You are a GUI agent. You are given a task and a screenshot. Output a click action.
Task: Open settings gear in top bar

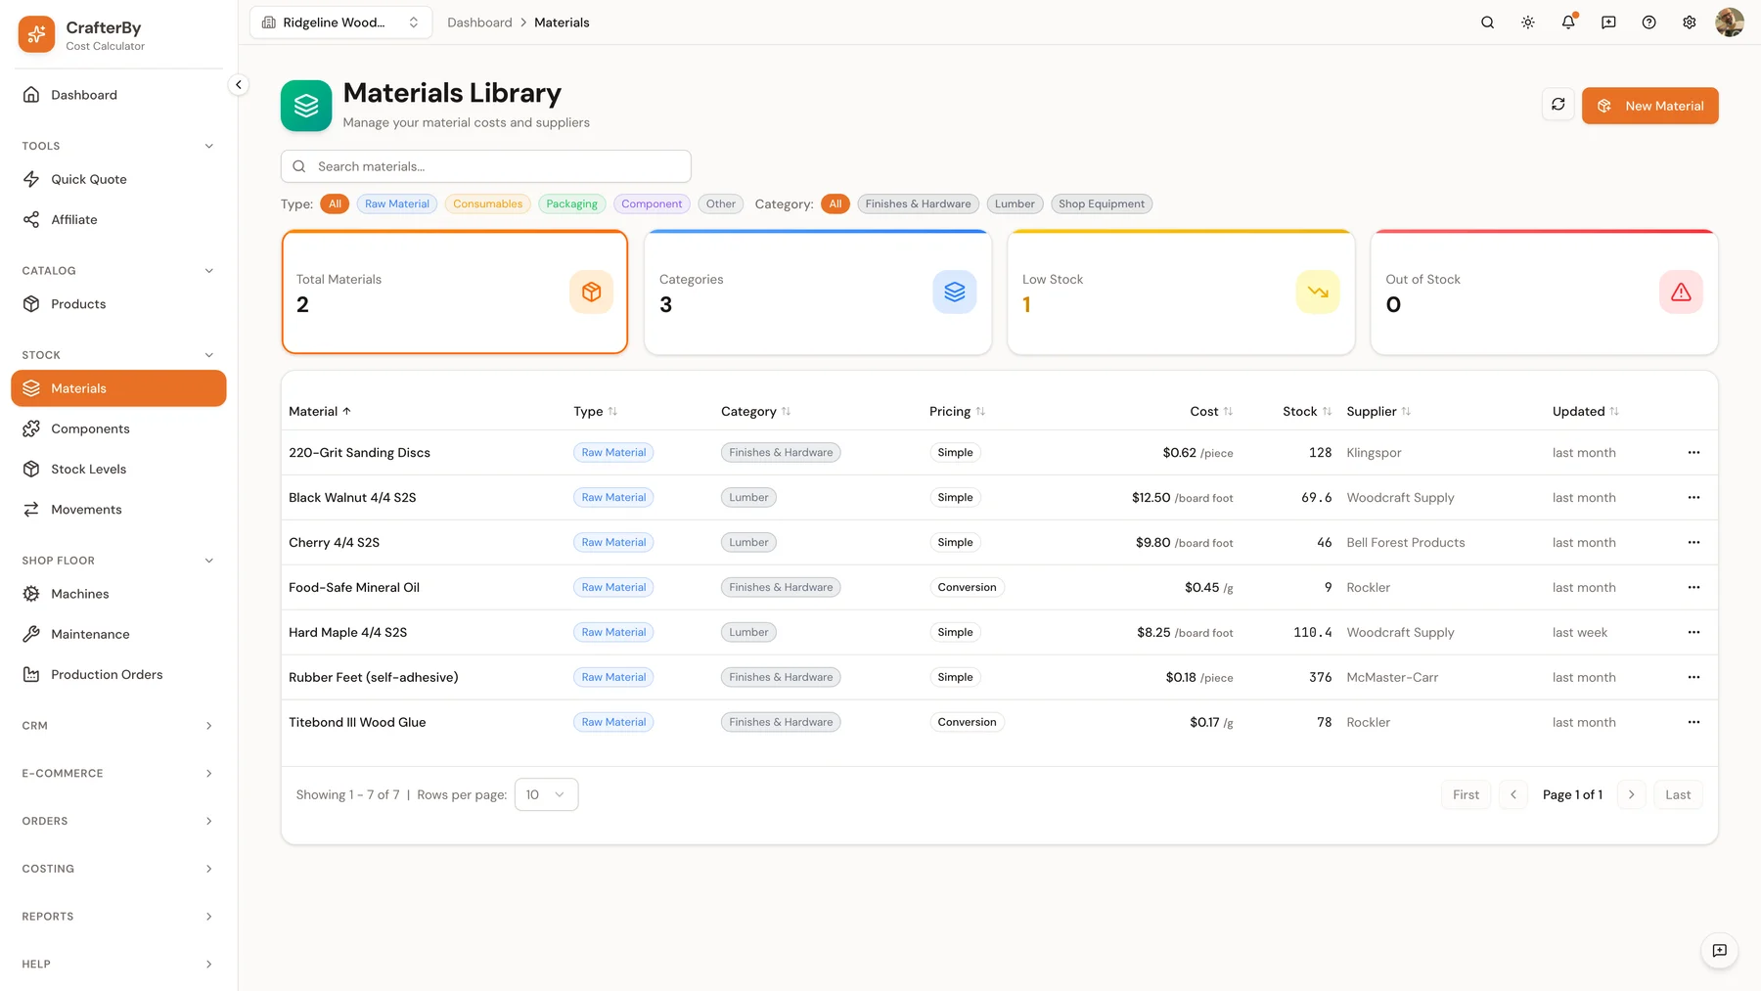(x=1689, y=23)
